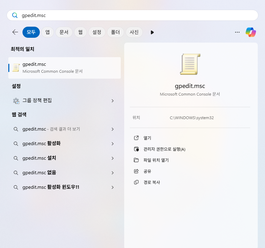Click the back arrow icon

(15, 32)
